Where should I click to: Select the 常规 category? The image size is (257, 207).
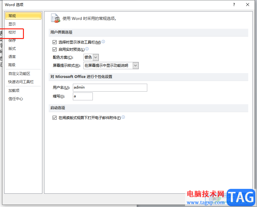(x=23, y=16)
